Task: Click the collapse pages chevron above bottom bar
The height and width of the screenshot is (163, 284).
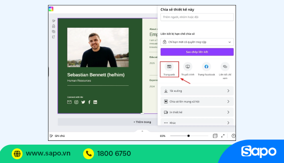Action: pos(142,131)
